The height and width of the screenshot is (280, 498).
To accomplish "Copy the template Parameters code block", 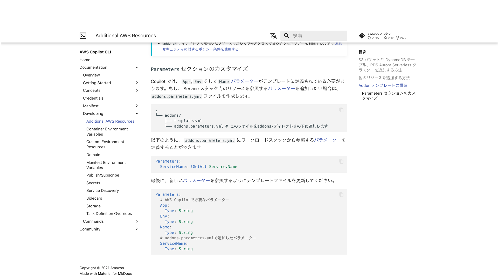I will click(x=341, y=195).
